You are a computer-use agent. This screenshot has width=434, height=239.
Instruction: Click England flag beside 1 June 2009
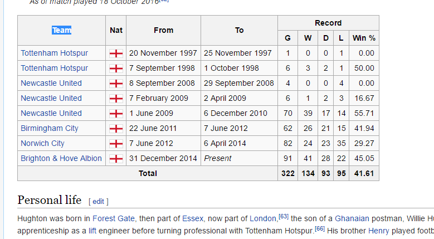click(x=116, y=114)
